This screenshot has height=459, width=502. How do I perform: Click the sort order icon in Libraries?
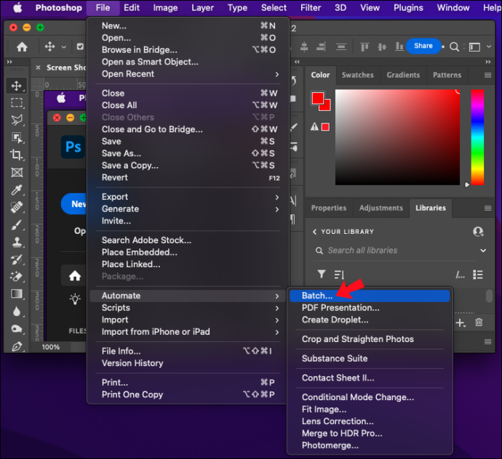pos(339,275)
